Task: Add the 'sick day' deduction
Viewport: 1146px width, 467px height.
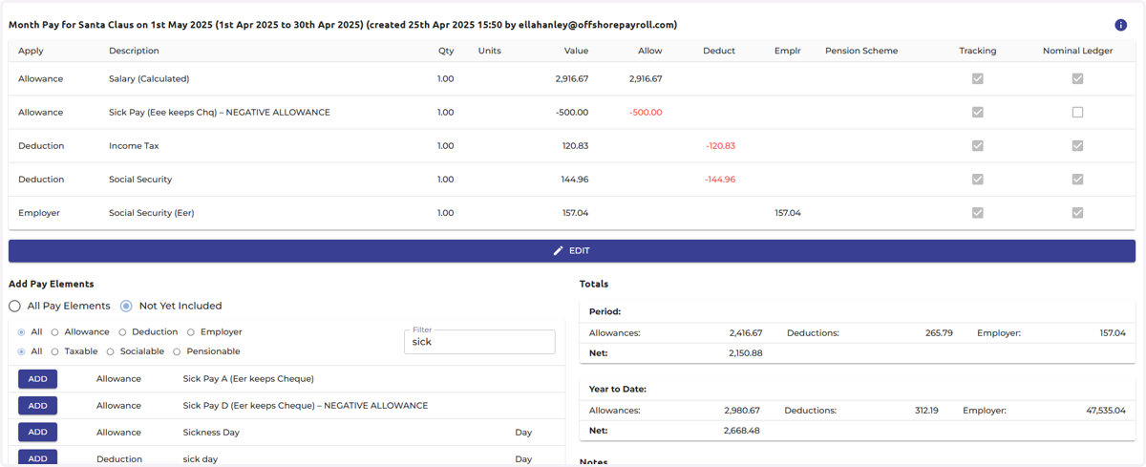Action: click(37, 458)
